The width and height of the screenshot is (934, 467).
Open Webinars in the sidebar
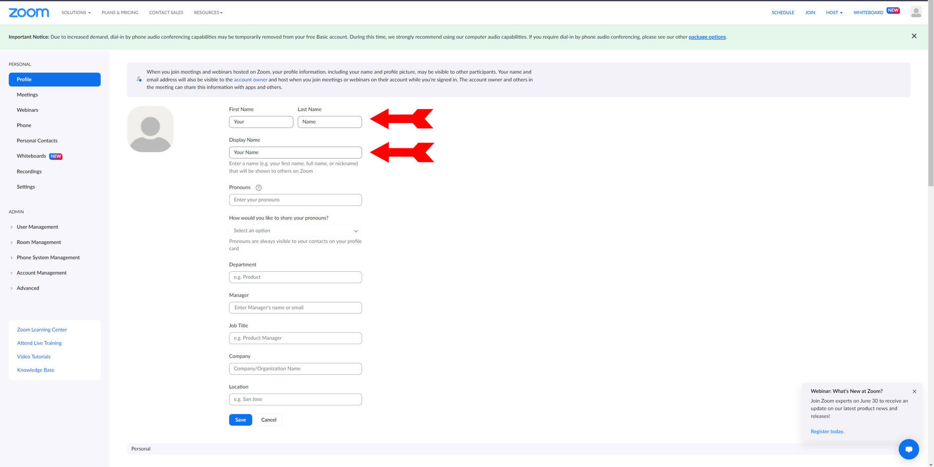coord(27,110)
